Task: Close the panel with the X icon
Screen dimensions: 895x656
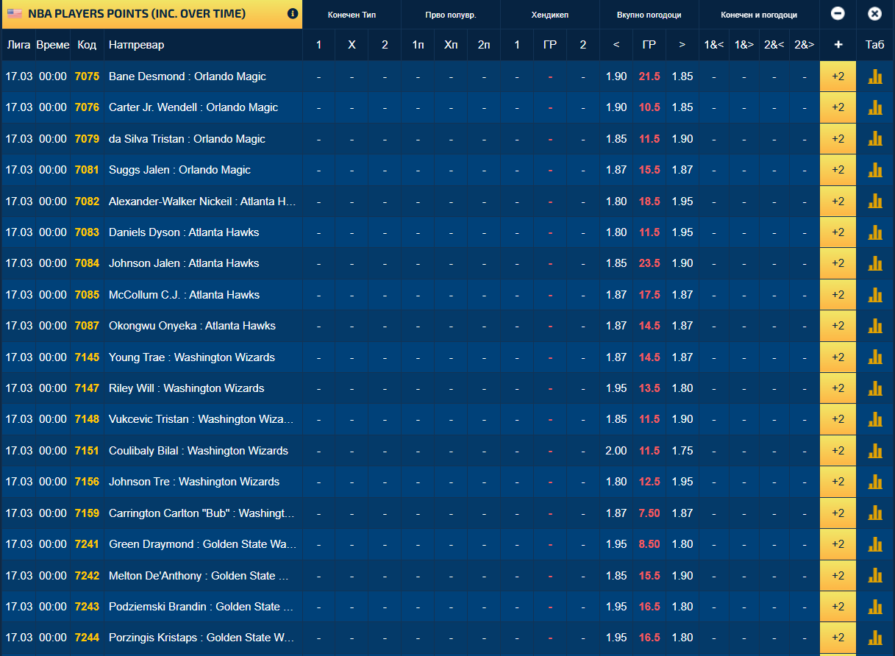Action: coord(874,14)
